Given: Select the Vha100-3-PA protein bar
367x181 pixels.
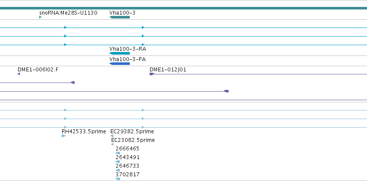Looking at the screenshot, I should click(x=119, y=64).
